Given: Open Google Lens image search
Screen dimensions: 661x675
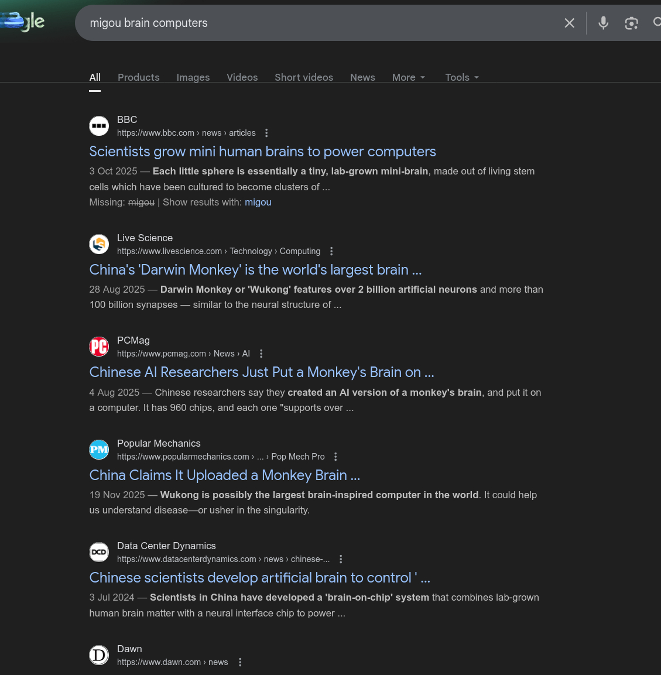Looking at the screenshot, I should (631, 23).
